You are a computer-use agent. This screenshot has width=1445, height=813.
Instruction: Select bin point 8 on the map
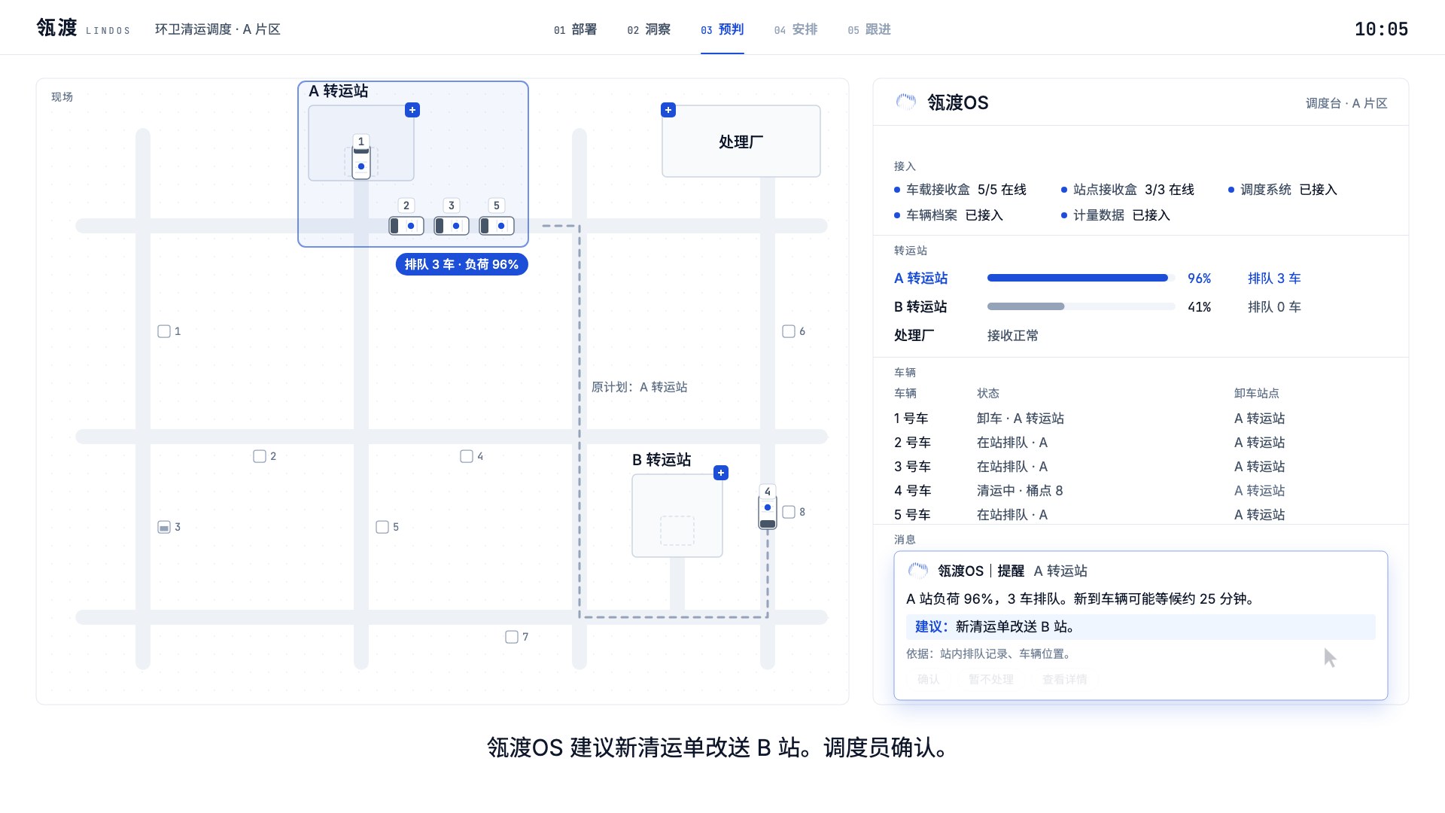tap(789, 512)
